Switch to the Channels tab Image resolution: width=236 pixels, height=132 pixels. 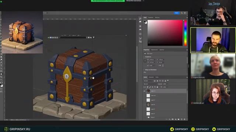click(x=151, y=77)
